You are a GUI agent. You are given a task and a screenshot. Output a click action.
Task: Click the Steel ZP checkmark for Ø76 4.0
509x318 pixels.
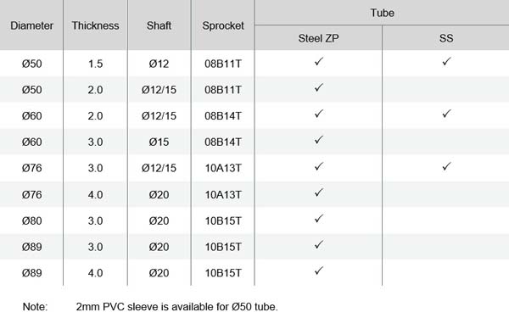[x=319, y=192]
